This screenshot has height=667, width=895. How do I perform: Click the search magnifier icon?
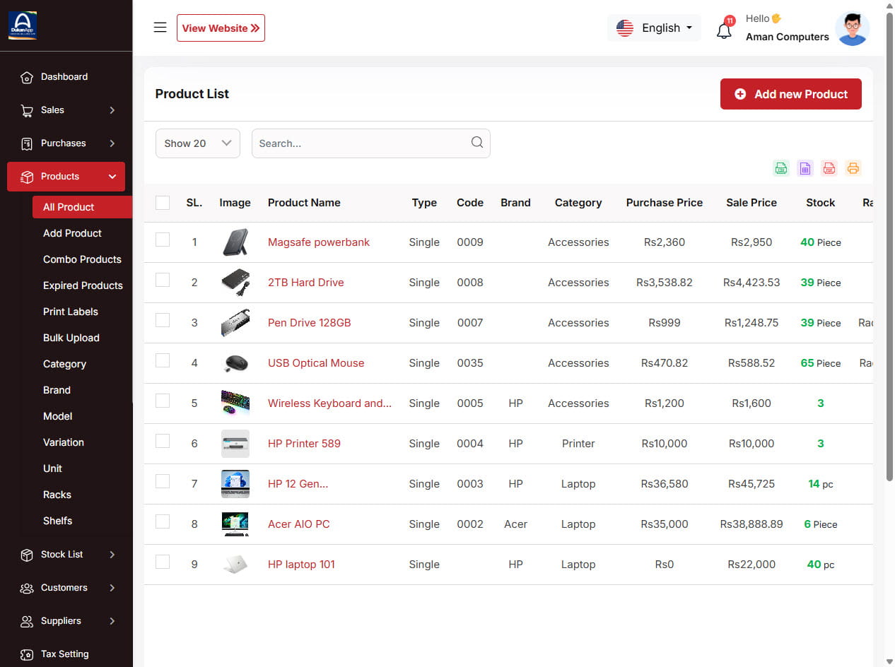point(477,143)
